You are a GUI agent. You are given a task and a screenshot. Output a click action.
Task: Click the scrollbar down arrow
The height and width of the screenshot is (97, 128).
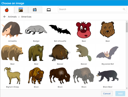tap(127, 88)
